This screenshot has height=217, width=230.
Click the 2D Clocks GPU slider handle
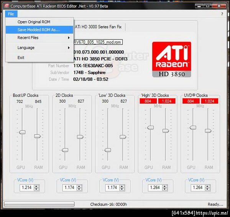click(x=65, y=150)
